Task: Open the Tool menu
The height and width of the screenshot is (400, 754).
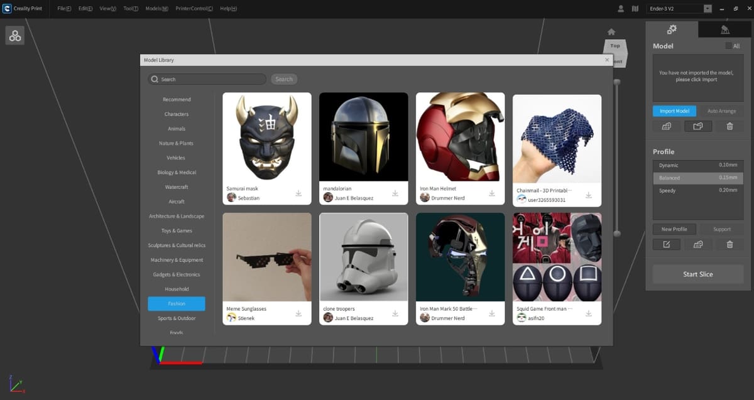Action: click(131, 9)
